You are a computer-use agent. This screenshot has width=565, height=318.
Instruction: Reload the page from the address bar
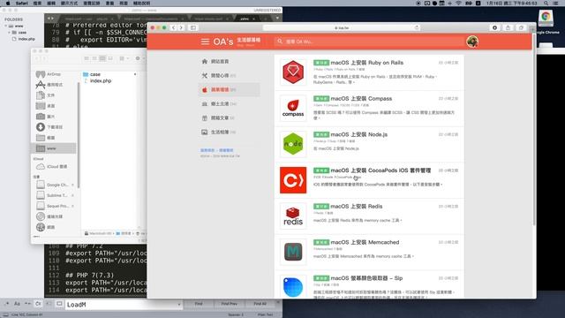tap(417, 27)
